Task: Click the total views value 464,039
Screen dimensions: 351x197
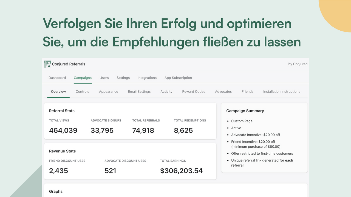Action: tap(63, 131)
